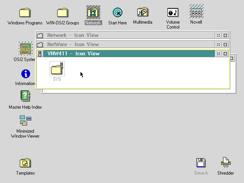
Task: Select the Drive A floppy icon
Action: pos(201,163)
